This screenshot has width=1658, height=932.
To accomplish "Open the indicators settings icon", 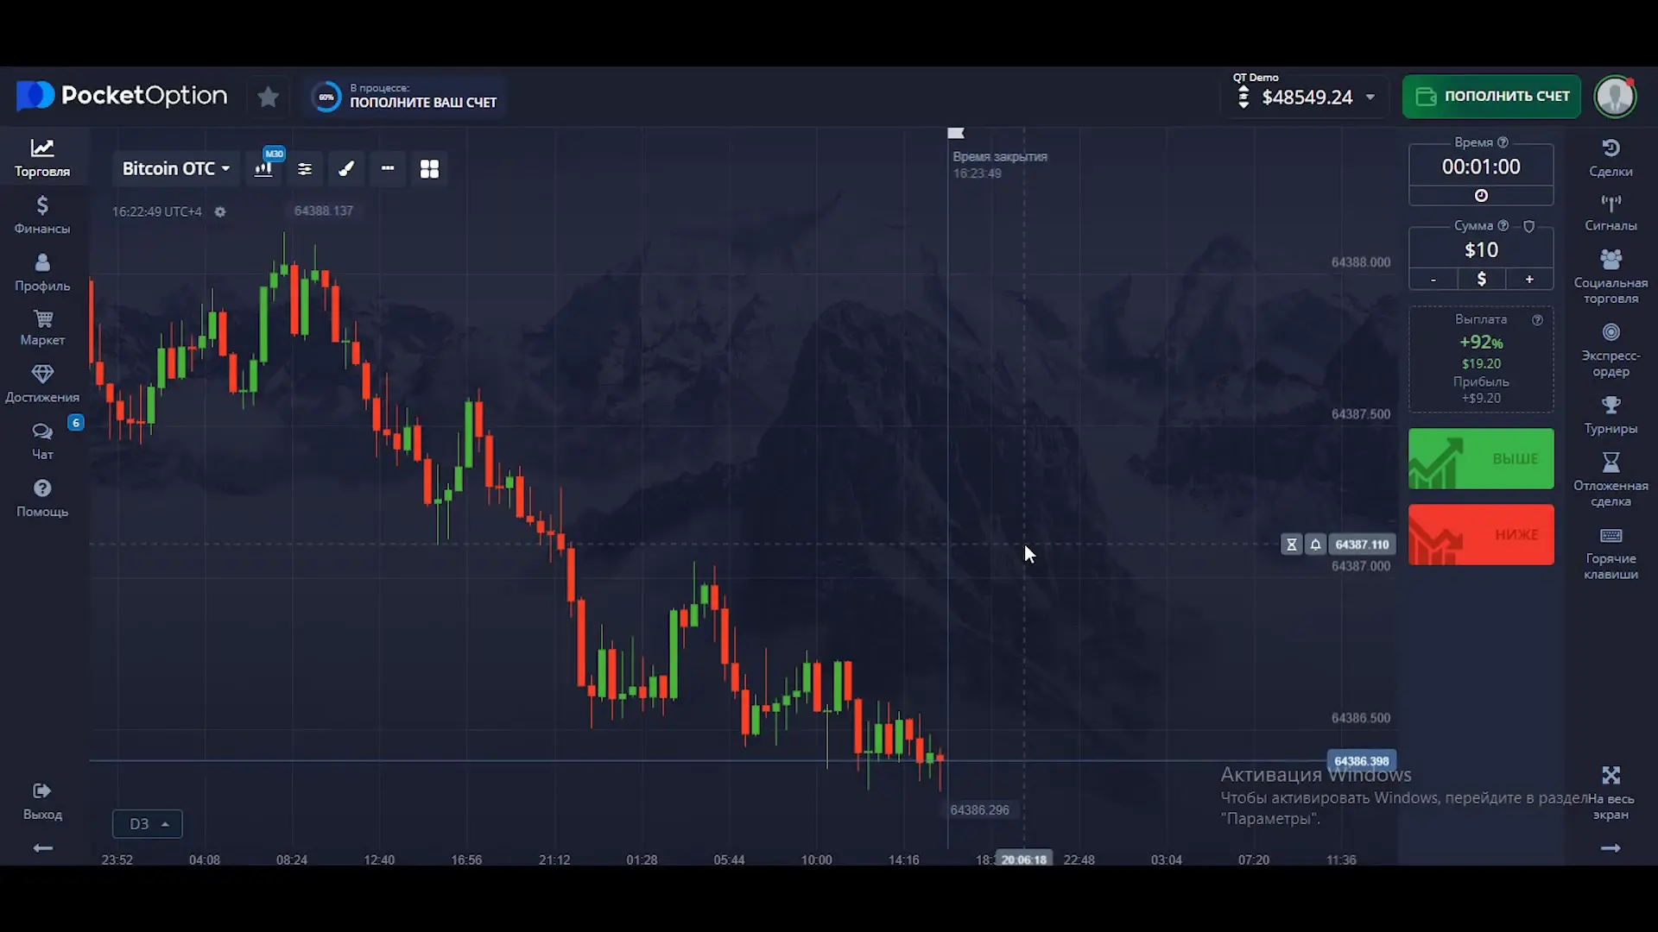I will click(x=305, y=169).
